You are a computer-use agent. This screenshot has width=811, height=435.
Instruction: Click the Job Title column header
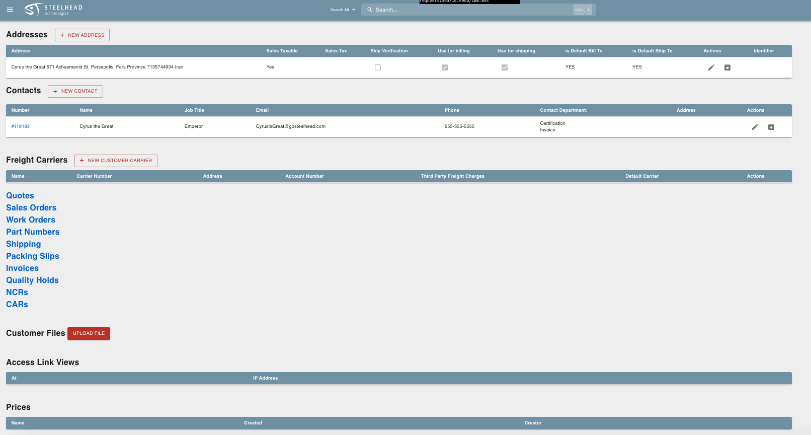coord(194,110)
